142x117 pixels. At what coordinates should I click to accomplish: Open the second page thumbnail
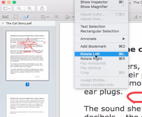[x=27, y=106]
